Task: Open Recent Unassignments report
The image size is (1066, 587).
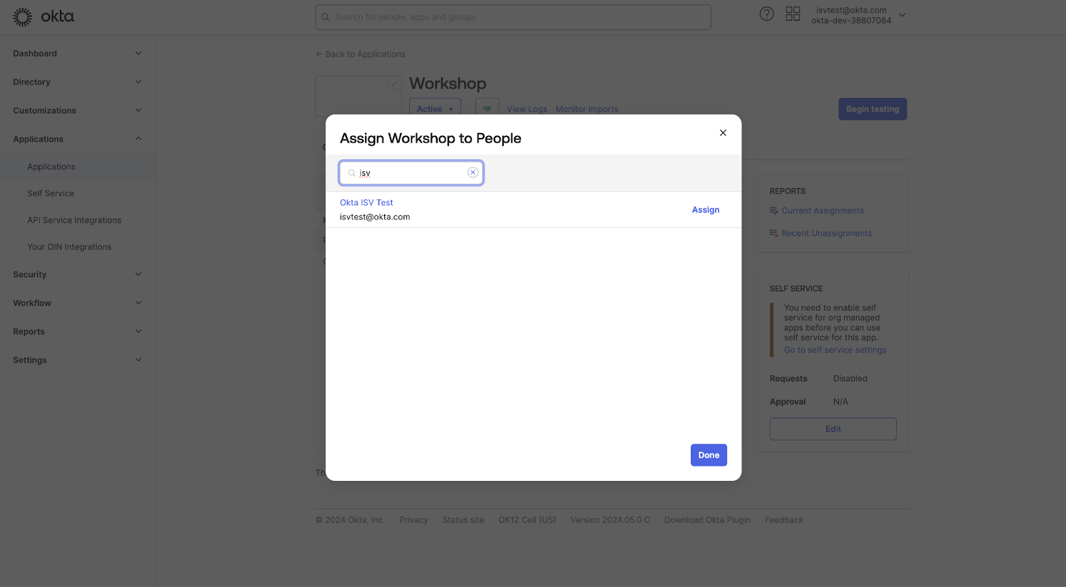Action: (827, 233)
